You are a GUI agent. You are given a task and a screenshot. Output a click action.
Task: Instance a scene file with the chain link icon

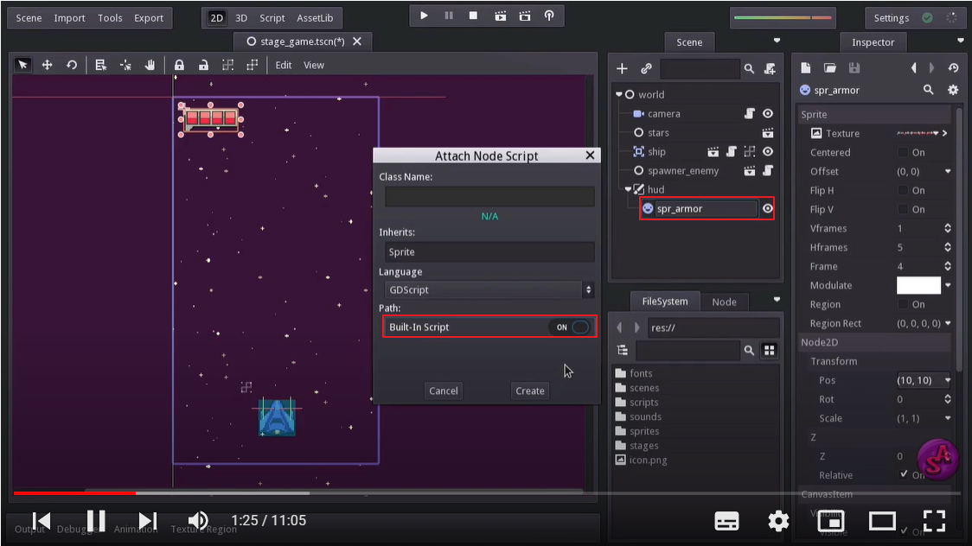[x=646, y=69]
